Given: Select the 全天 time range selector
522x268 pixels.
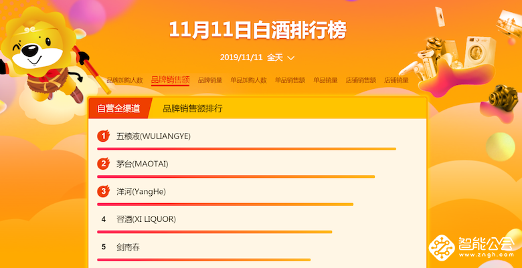Looking at the screenshot, I should 275,58.
